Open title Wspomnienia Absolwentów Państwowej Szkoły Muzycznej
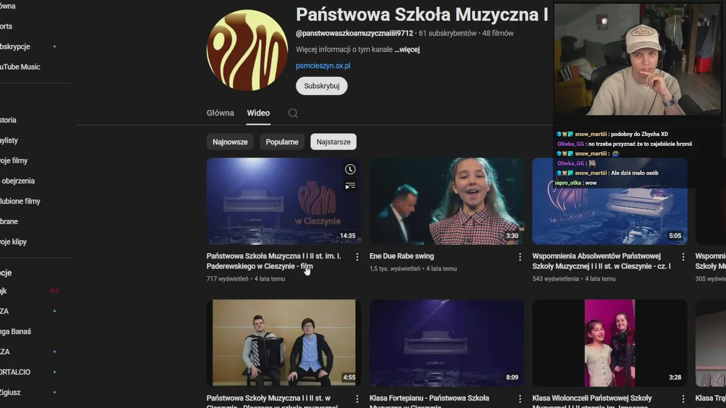This screenshot has width=726, height=408. [602, 261]
